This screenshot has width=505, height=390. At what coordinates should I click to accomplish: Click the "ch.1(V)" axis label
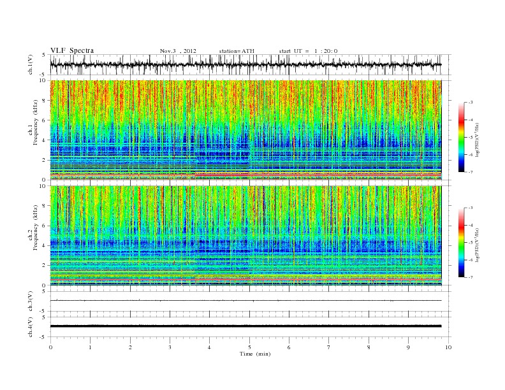tap(31, 65)
